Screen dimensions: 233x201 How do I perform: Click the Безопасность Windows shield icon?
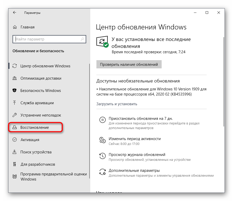click(15, 90)
